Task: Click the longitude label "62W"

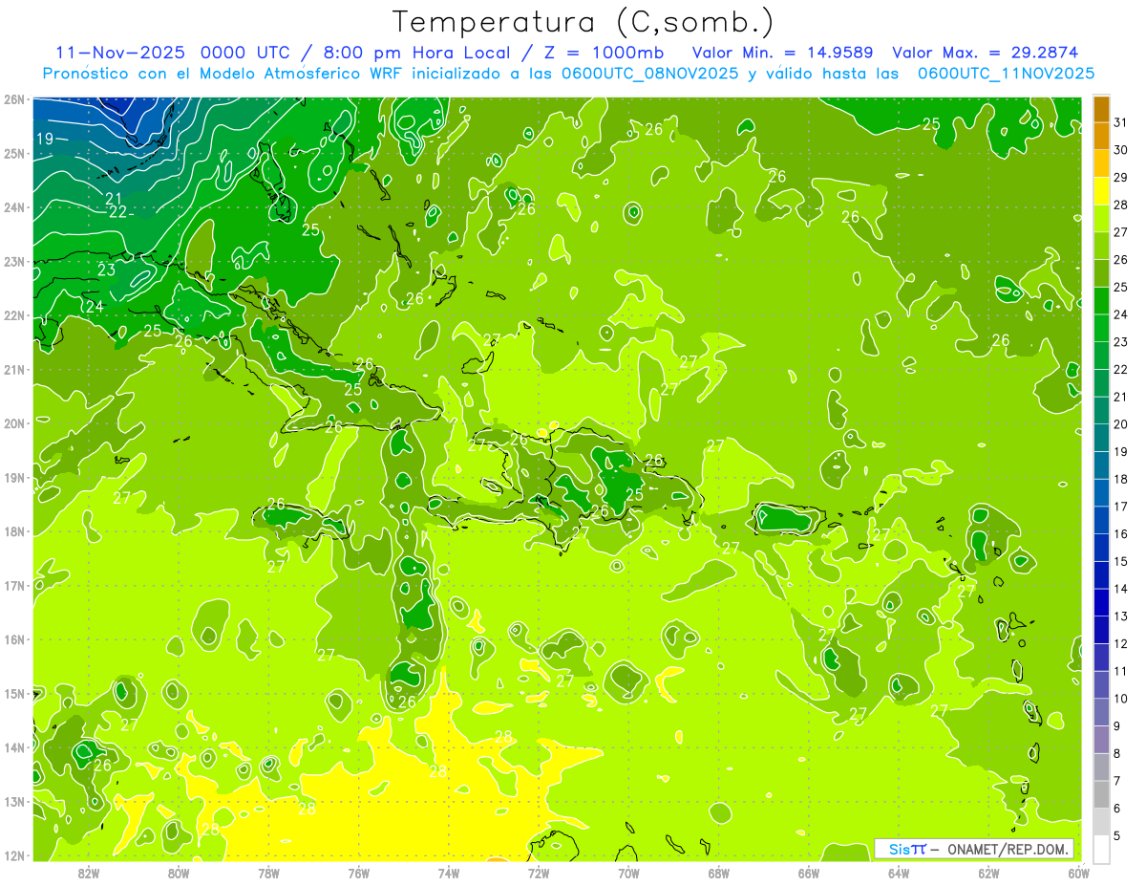Action: tap(988, 873)
